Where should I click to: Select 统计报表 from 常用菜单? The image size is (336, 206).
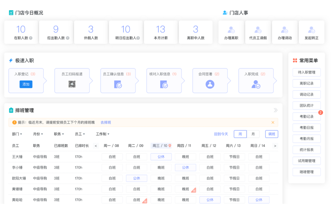(x=306, y=150)
